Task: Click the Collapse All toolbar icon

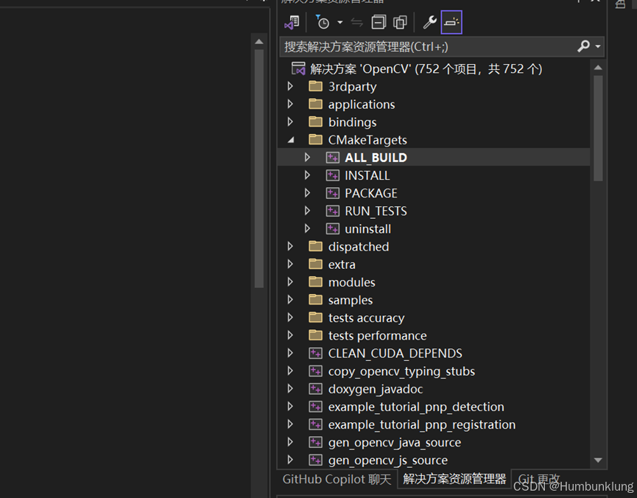Action: (378, 23)
